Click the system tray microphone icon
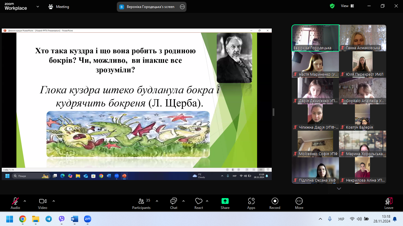403x226 pixels. (x=330, y=219)
